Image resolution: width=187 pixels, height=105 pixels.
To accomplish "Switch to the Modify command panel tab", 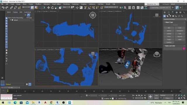I will coord(169,12).
